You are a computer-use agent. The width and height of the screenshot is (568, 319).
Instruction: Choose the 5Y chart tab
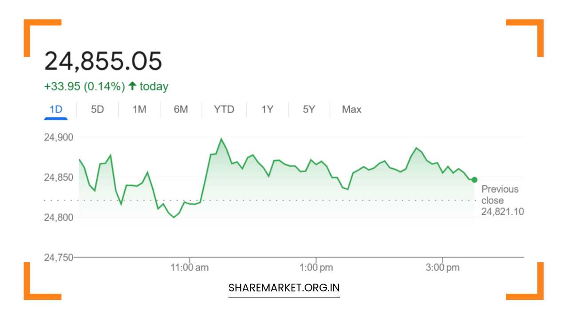click(309, 109)
